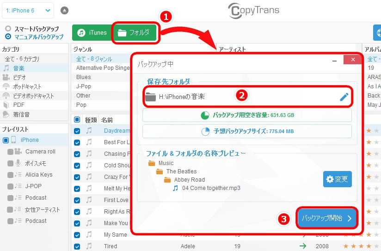Click music note icon of Best For track
The width and height of the screenshot is (381, 251).
coord(89,142)
